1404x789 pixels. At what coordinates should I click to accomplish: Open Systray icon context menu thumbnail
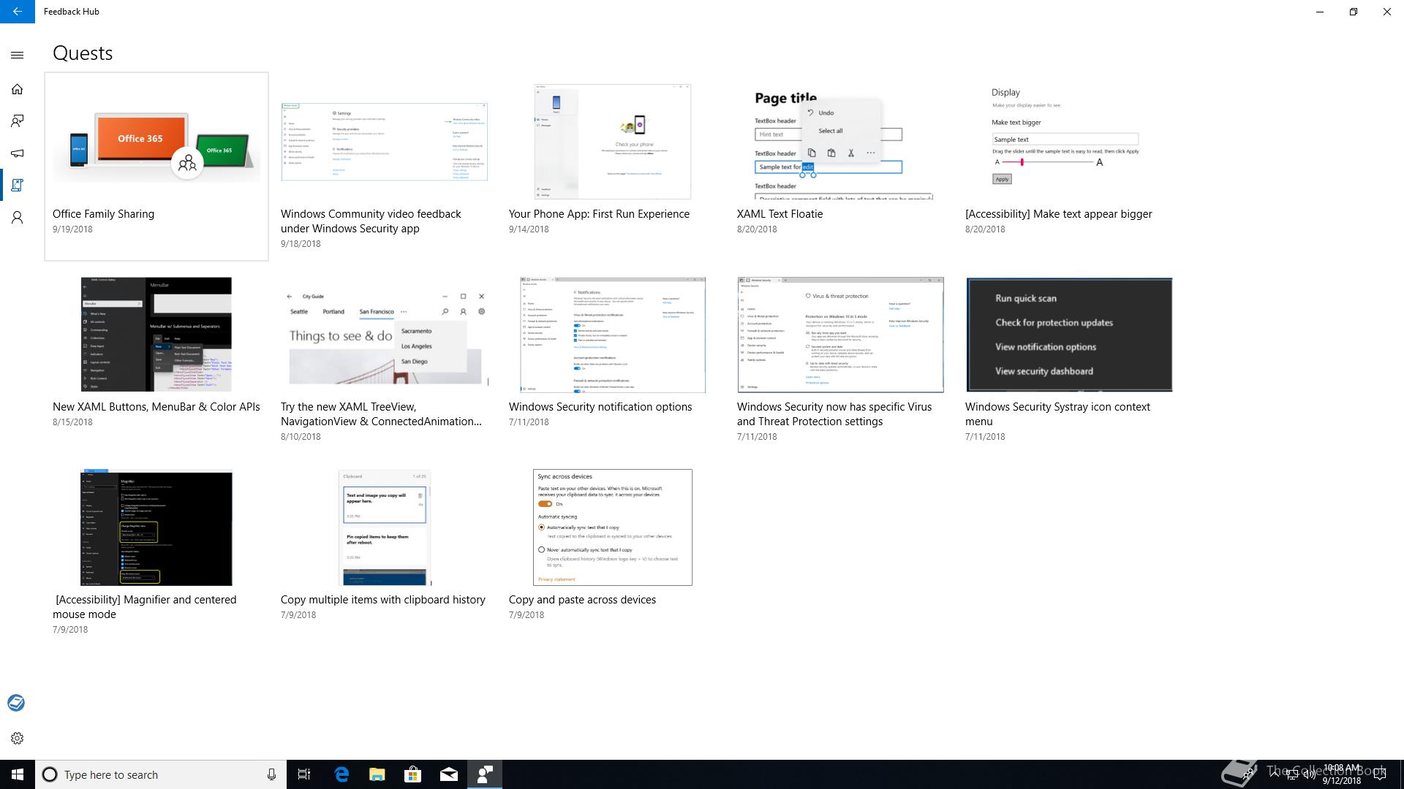(x=1069, y=335)
